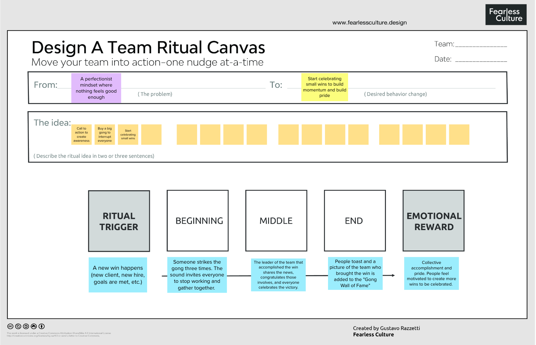Open the www.fearlessculture.design link
The image size is (536, 345).
(369, 23)
